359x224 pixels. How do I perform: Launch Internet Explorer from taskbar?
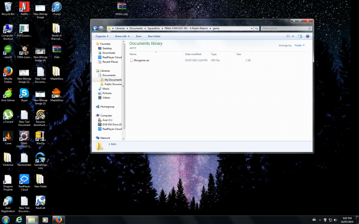pyautogui.click(x=19, y=220)
